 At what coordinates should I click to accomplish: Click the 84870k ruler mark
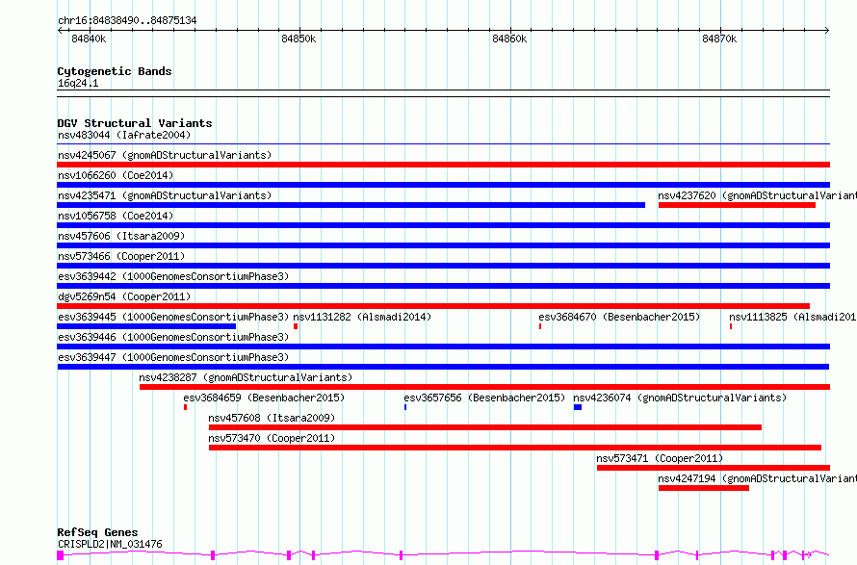tap(719, 39)
